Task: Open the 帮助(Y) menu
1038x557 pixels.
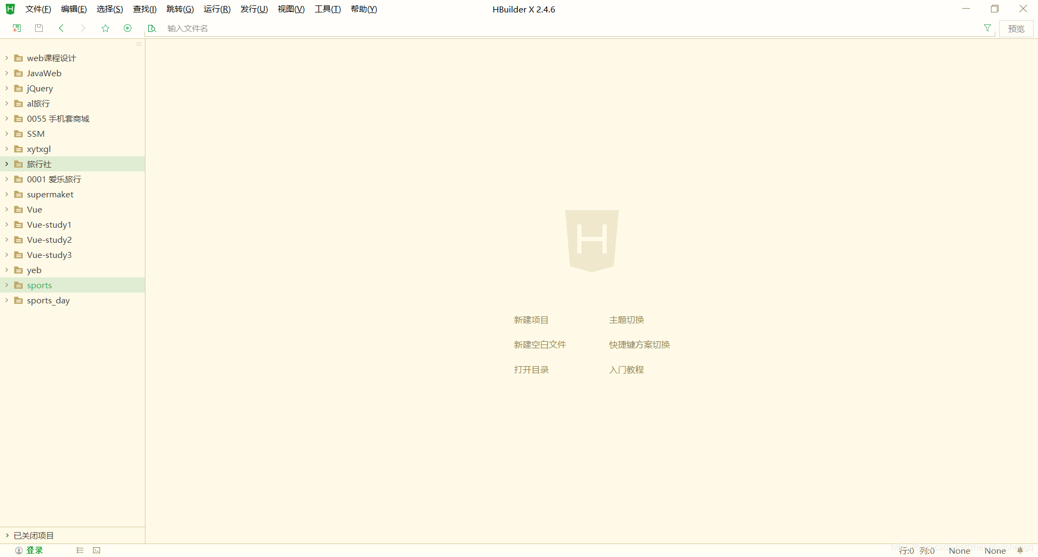Action: 364,9
